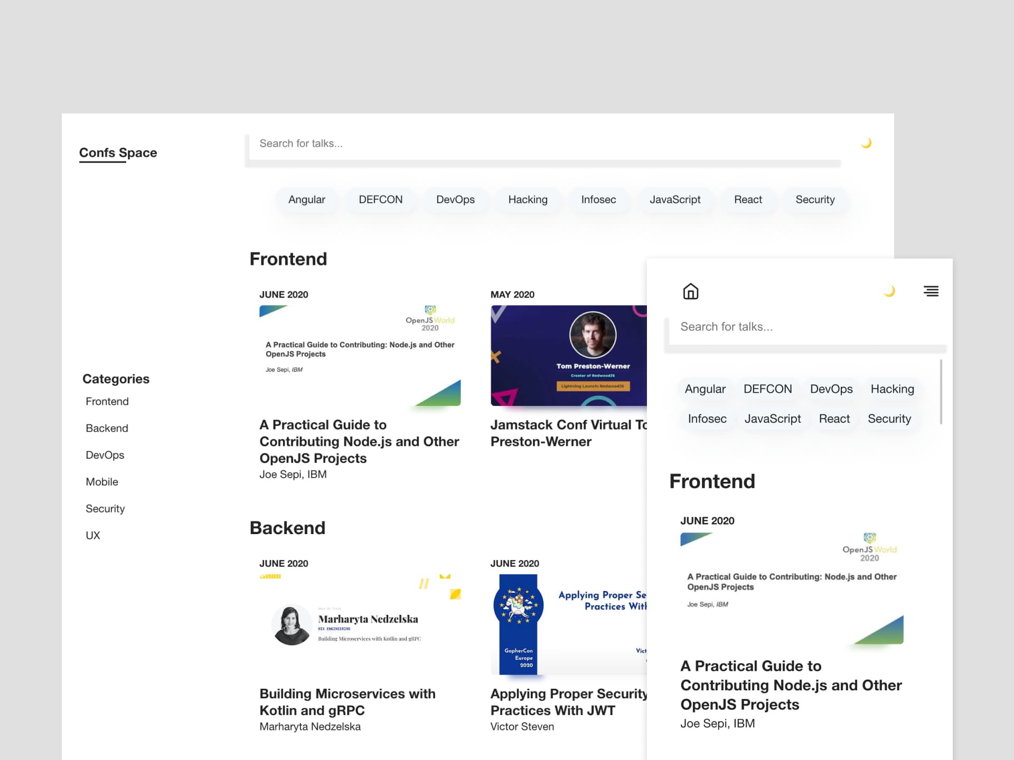
Task: Select the Angular tag in desktop view
Action: pos(306,199)
